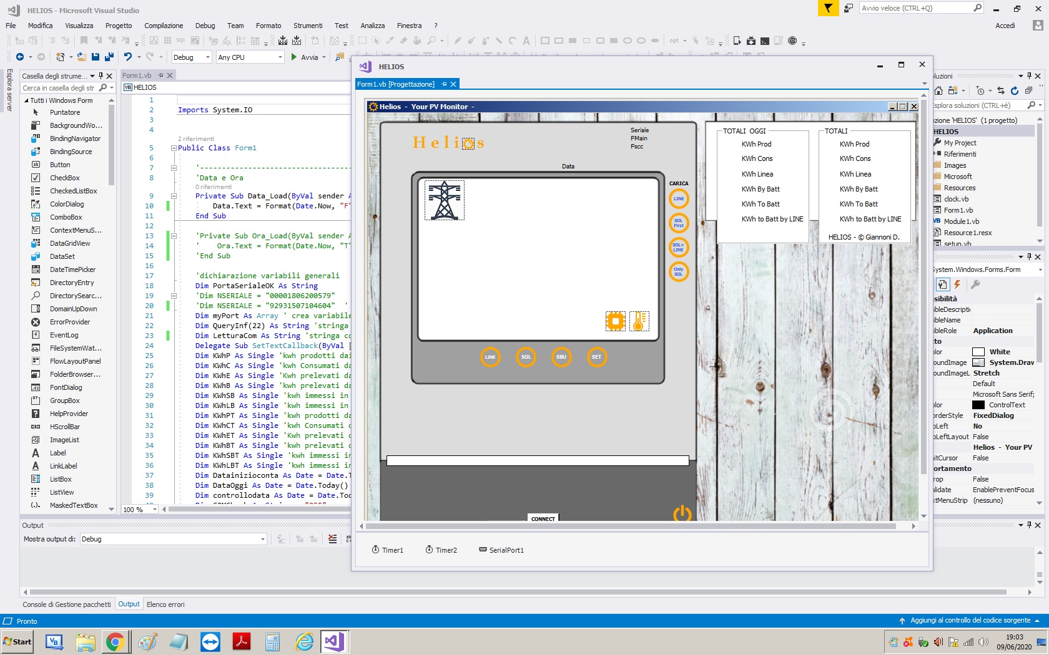This screenshot has height=655, width=1049.
Task: Click the orange power icon on form
Action: pyautogui.click(x=682, y=513)
